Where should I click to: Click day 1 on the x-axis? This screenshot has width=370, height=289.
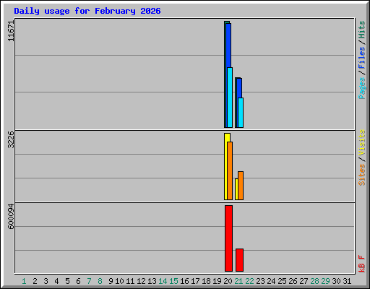[24, 281]
